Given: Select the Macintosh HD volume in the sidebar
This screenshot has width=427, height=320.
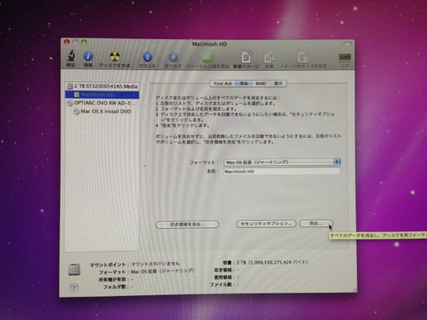Looking at the screenshot, I should [102, 95].
